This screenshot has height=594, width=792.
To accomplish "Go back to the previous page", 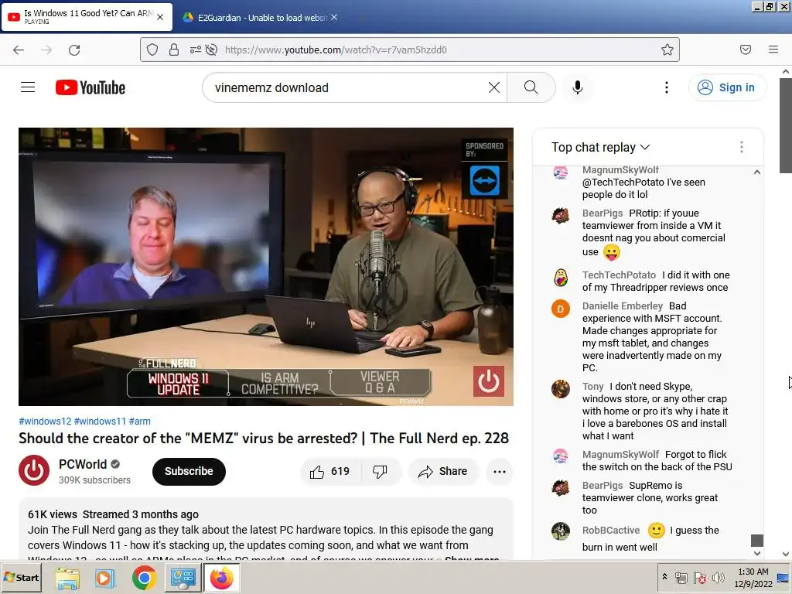I will [19, 49].
